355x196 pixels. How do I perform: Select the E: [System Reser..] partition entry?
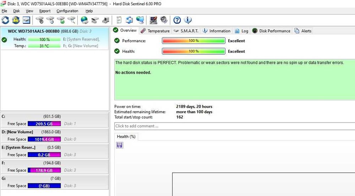[x=54, y=151]
